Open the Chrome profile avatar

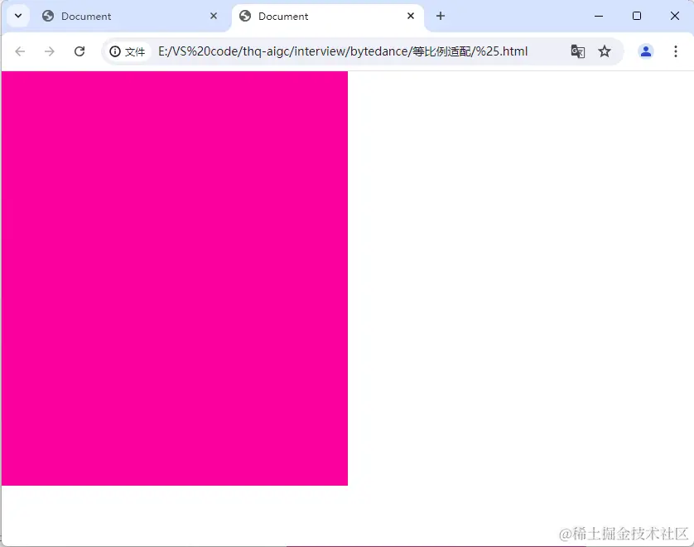point(645,51)
